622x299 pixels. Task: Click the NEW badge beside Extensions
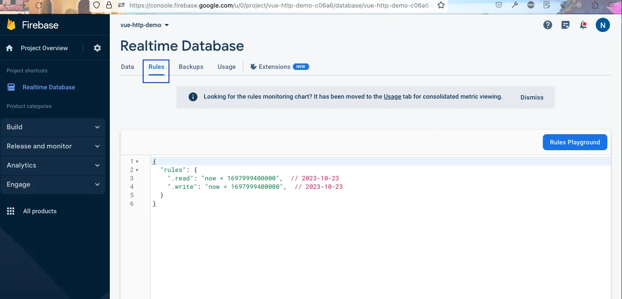pyautogui.click(x=301, y=67)
